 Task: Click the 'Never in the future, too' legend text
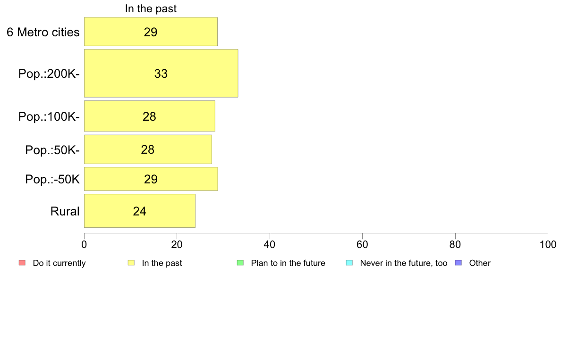[404, 263]
